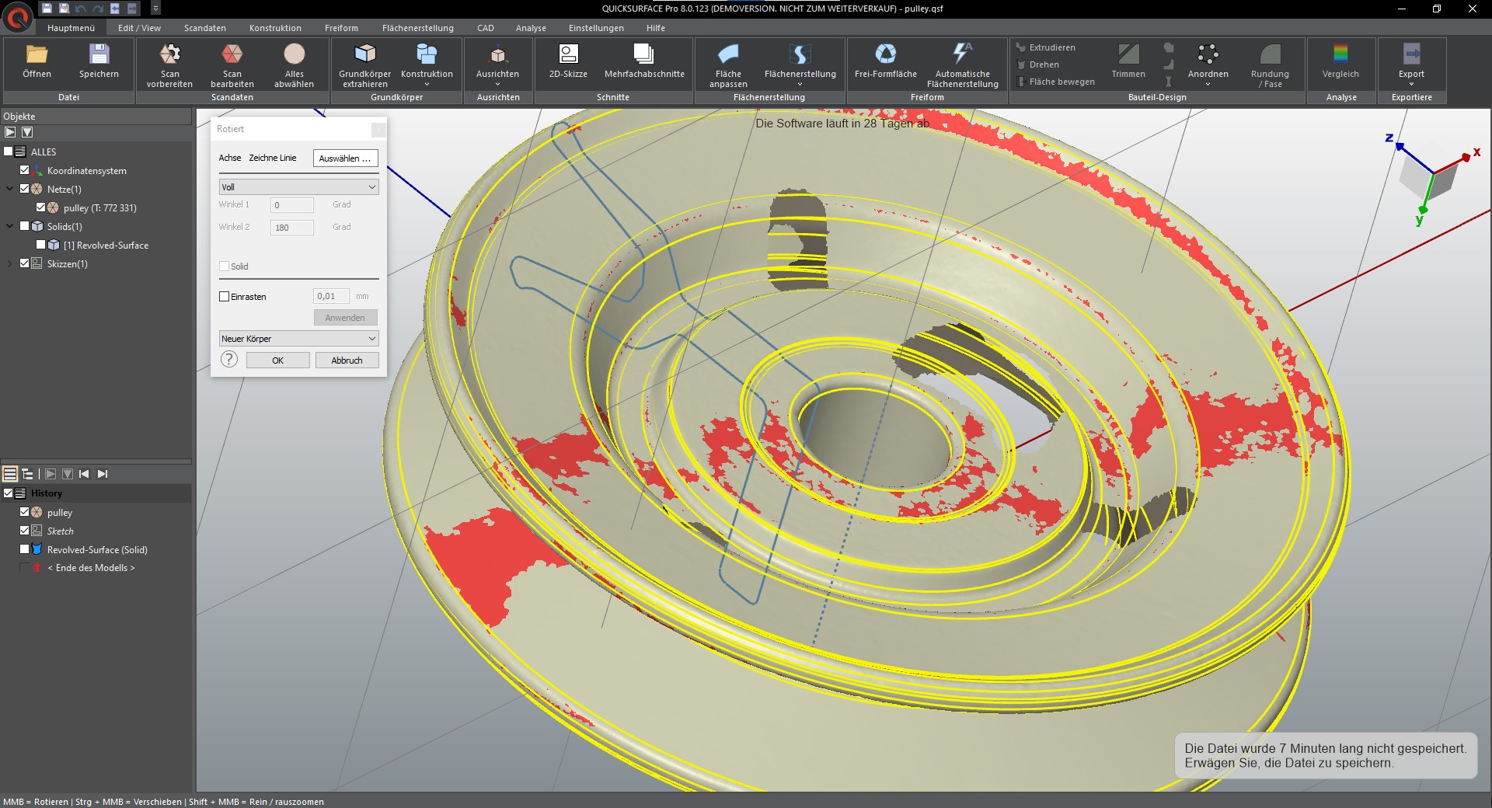Click the Auswählen ... axis button

345,158
